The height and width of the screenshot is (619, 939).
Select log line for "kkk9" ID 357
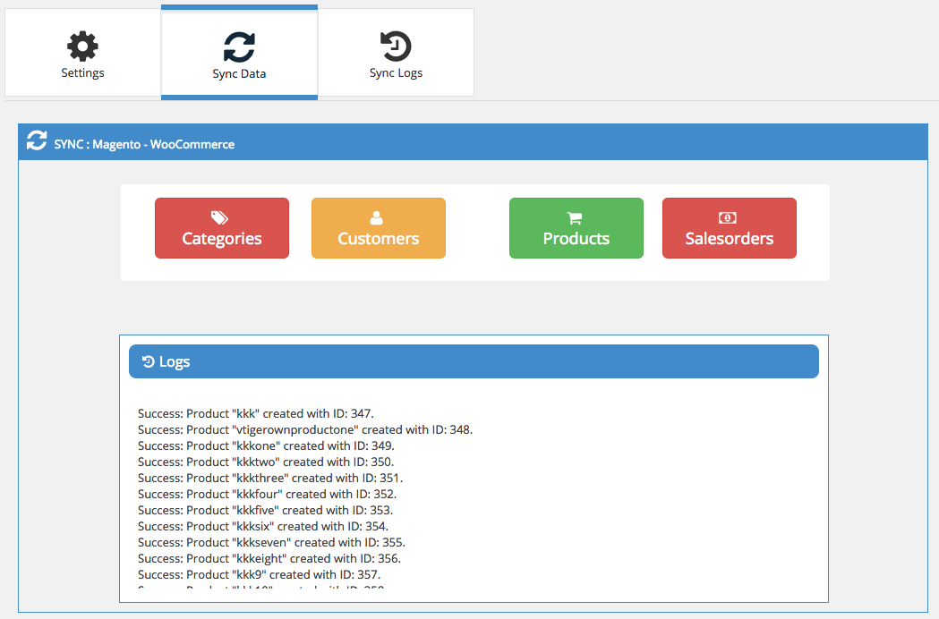point(260,575)
